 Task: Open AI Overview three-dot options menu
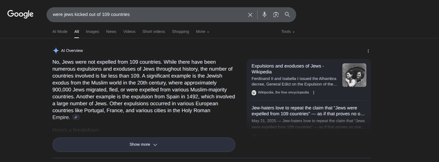click(368, 51)
